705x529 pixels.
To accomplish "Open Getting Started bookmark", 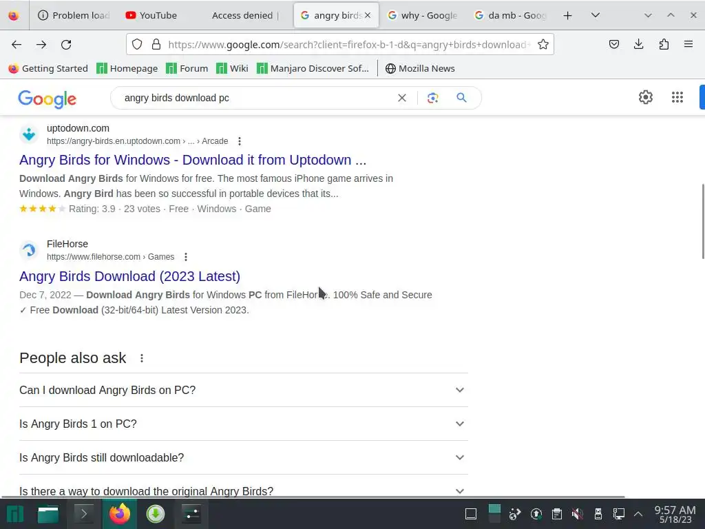I will [x=48, y=68].
